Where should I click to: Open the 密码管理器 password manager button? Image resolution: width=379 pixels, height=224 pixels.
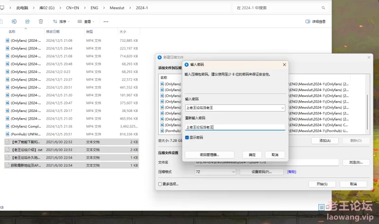click(x=209, y=155)
